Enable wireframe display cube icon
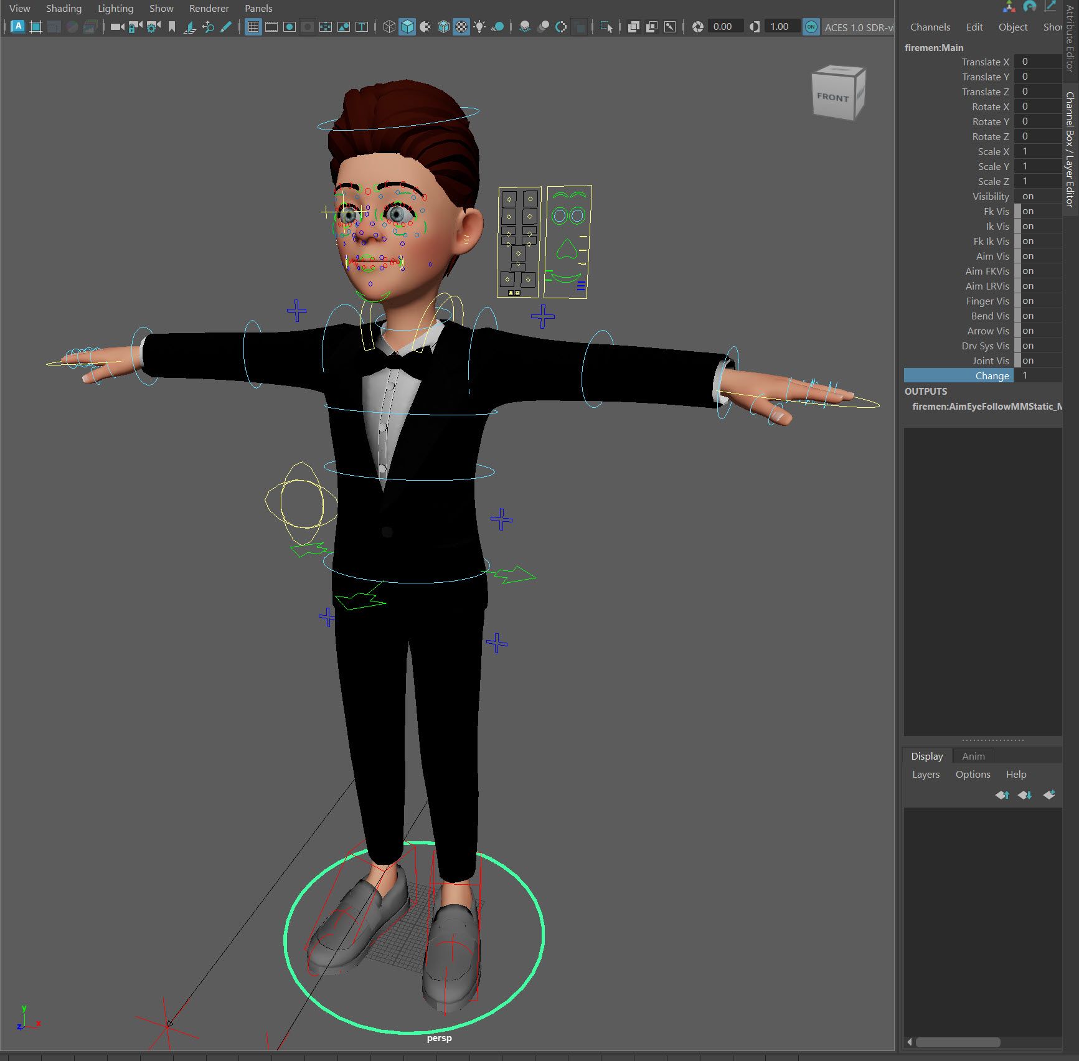Image resolution: width=1079 pixels, height=1061 pixels. coord(389,27)
